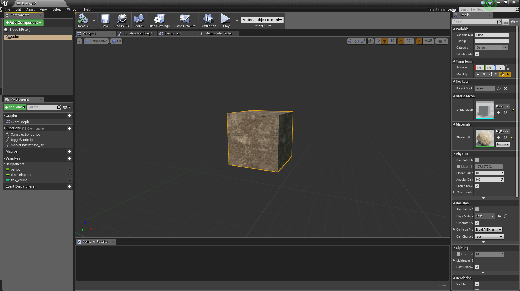Screen dimensions: 520x291
Task: Open Class Defaults
Action: 184,20
